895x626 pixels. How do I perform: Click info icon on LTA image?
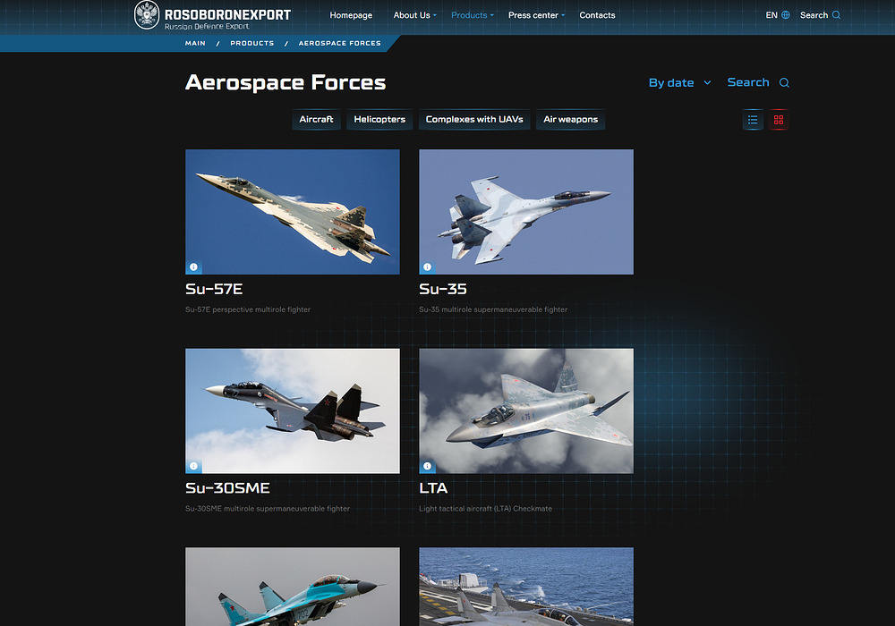pos(427,466)
